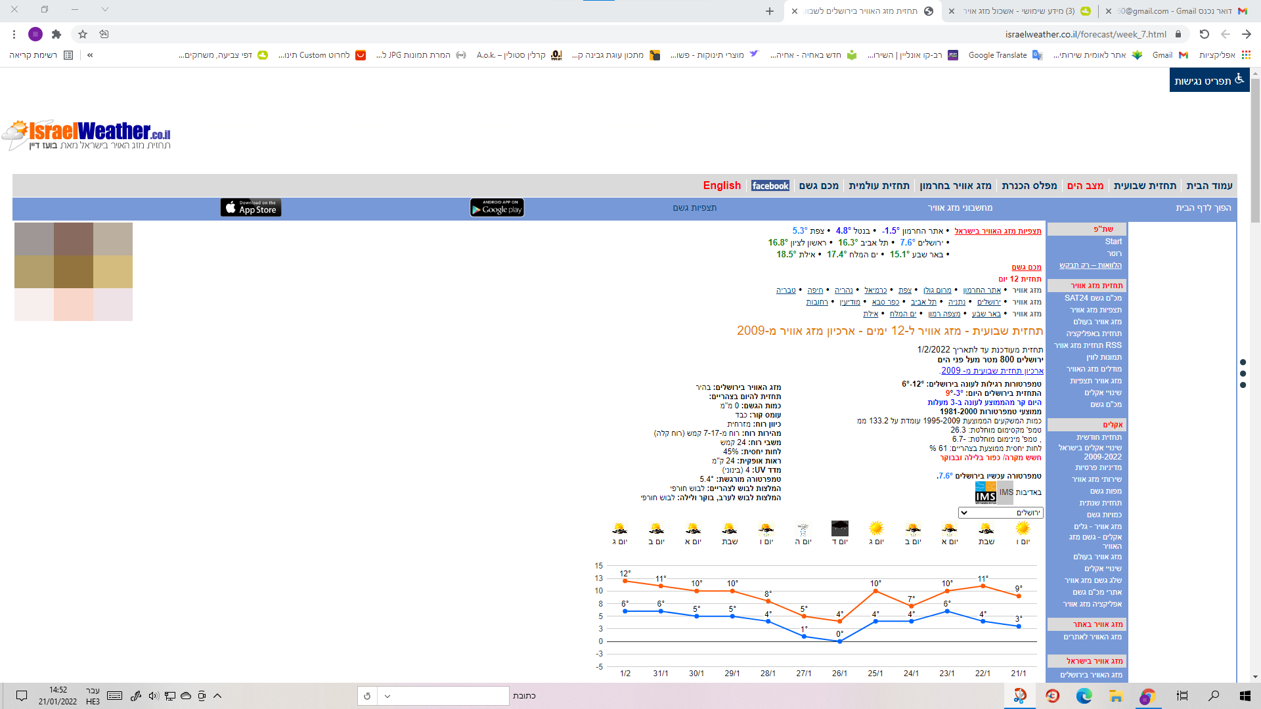Click the App Store download badge
Image resolution: width=1261 pixels, height=709 pixels.
(x=251, y=208)
